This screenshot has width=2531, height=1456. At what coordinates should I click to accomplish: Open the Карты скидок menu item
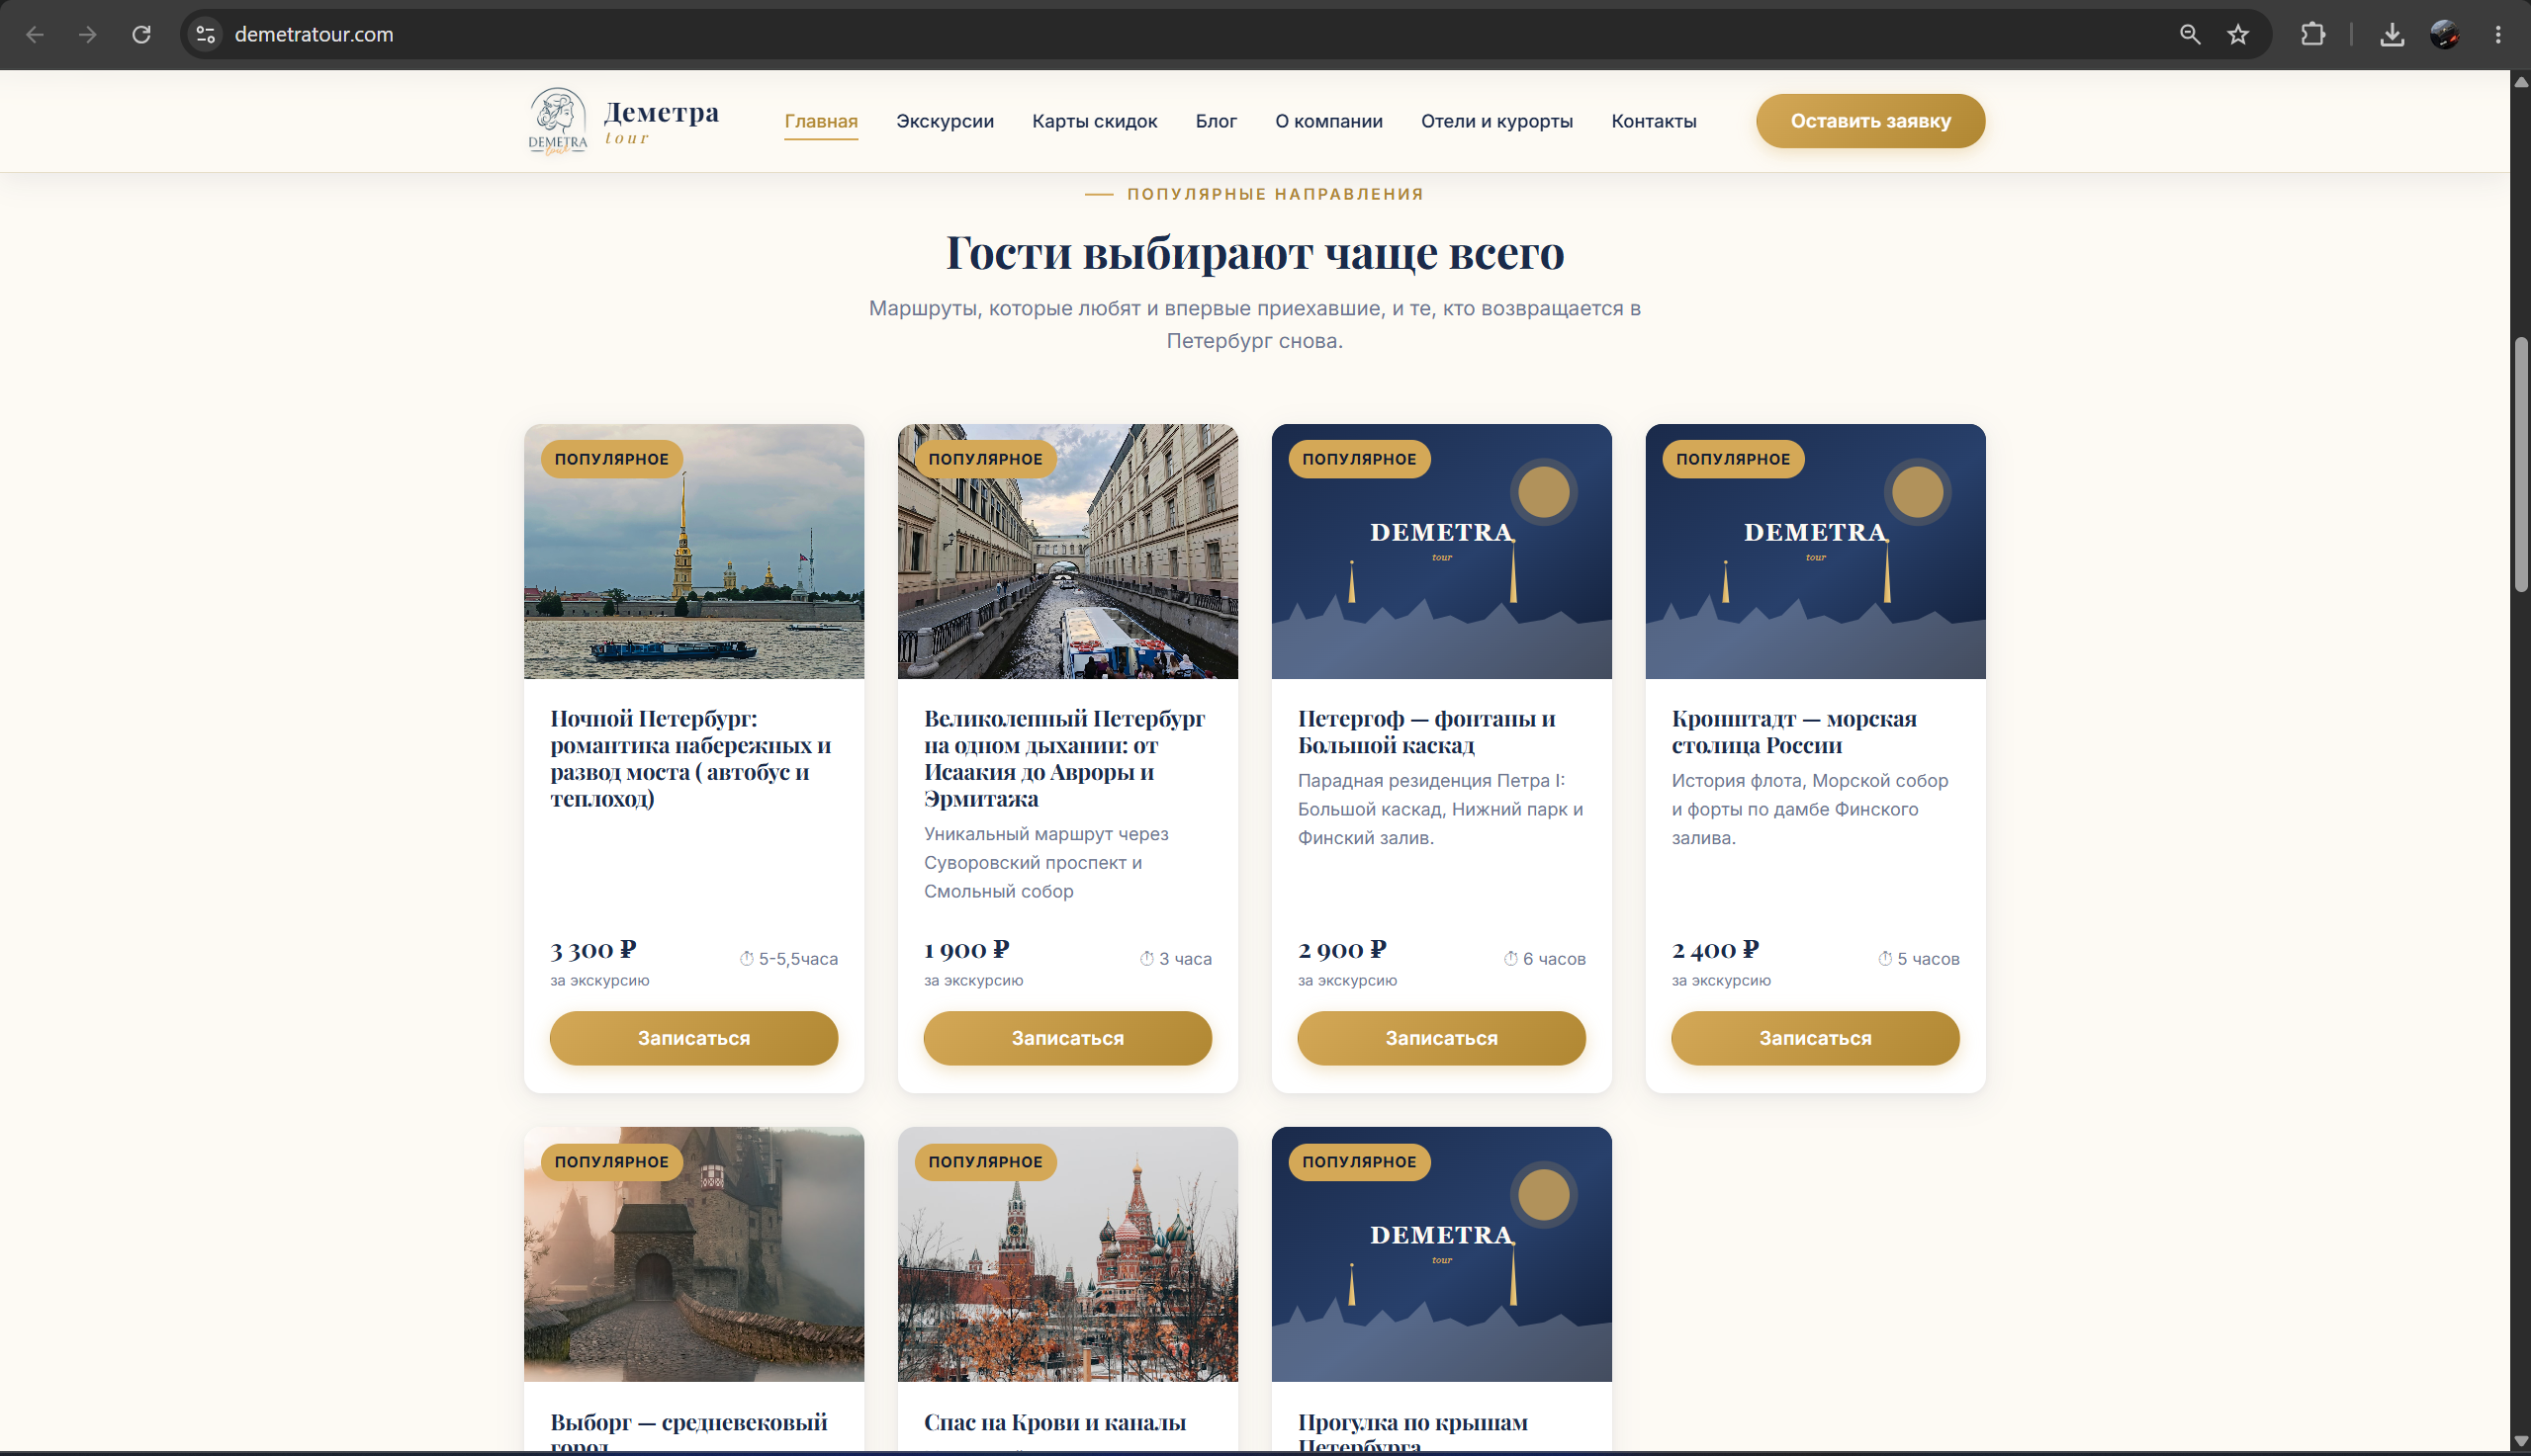(x=1095, y=121)
